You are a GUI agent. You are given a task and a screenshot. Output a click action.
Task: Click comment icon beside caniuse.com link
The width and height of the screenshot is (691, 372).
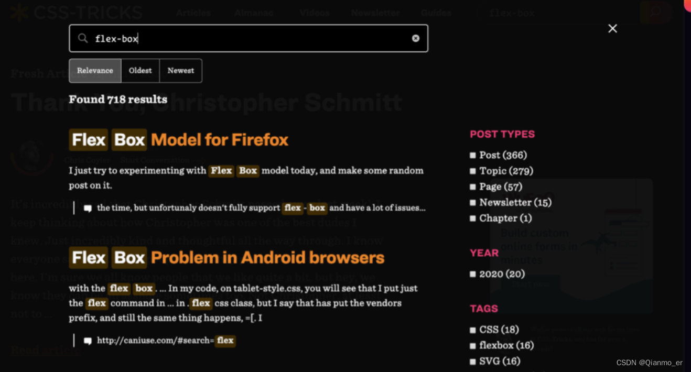(88, 341)
